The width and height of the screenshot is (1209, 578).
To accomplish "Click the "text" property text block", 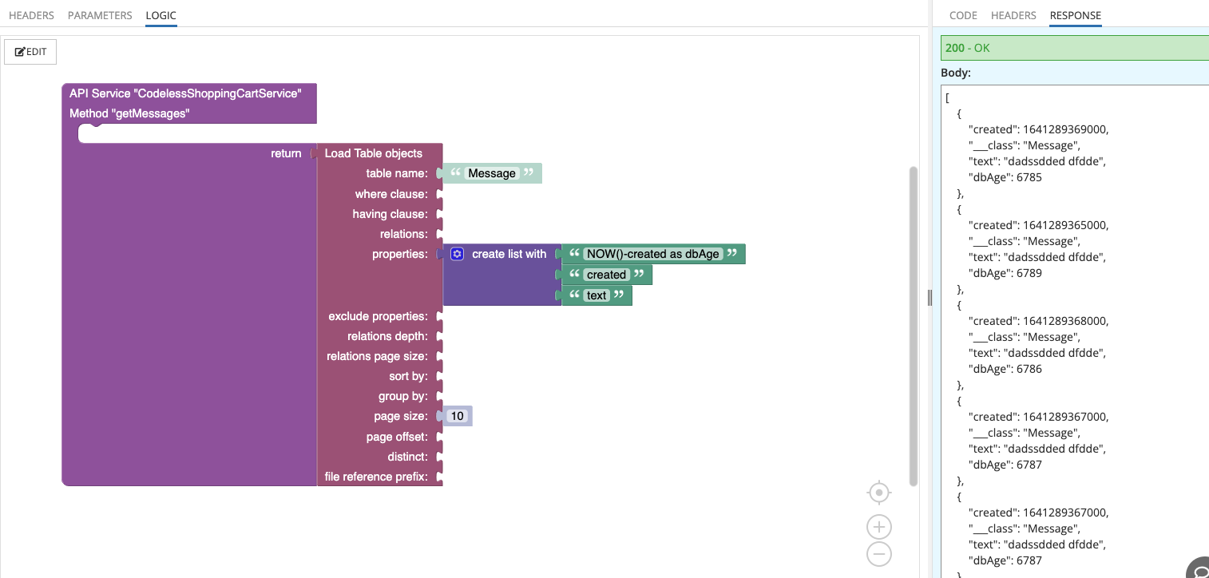I will tap(597, 295).
